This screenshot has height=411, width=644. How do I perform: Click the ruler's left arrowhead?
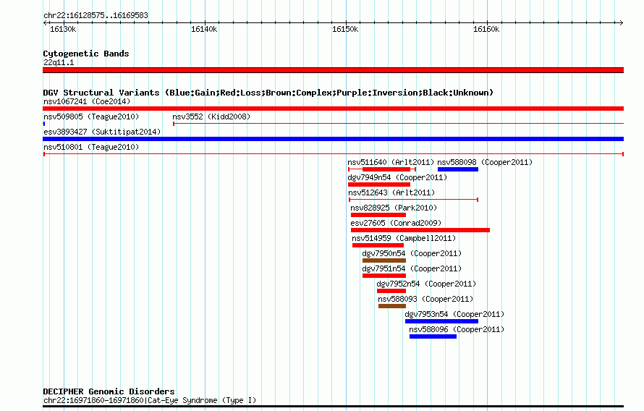pos(45,22)
